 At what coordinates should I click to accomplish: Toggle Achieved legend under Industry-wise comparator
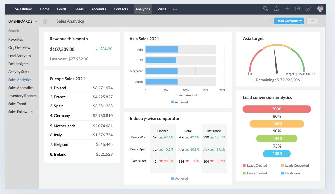pos(180,178)
